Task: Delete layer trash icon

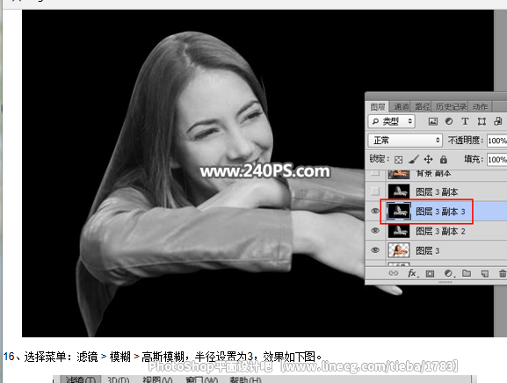Action: (502, 273)
